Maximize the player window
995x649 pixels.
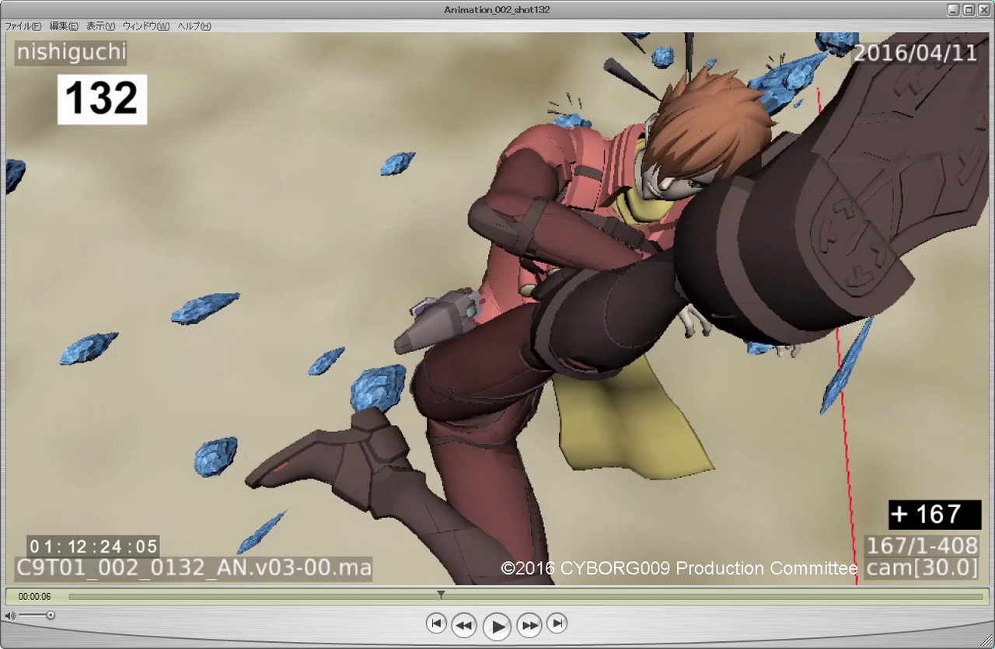969,9
